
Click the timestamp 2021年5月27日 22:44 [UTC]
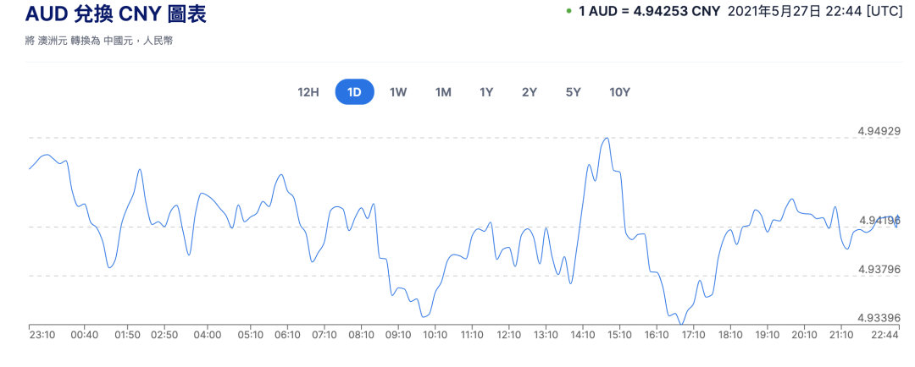click(x=816, y=11)
